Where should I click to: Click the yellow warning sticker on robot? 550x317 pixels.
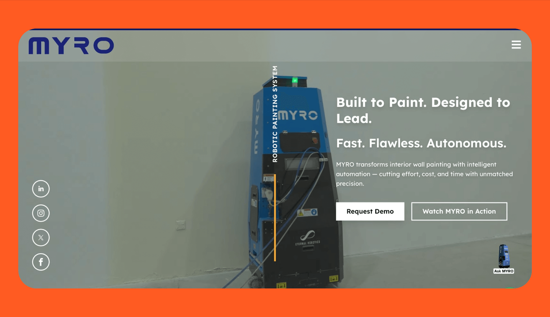301,213
